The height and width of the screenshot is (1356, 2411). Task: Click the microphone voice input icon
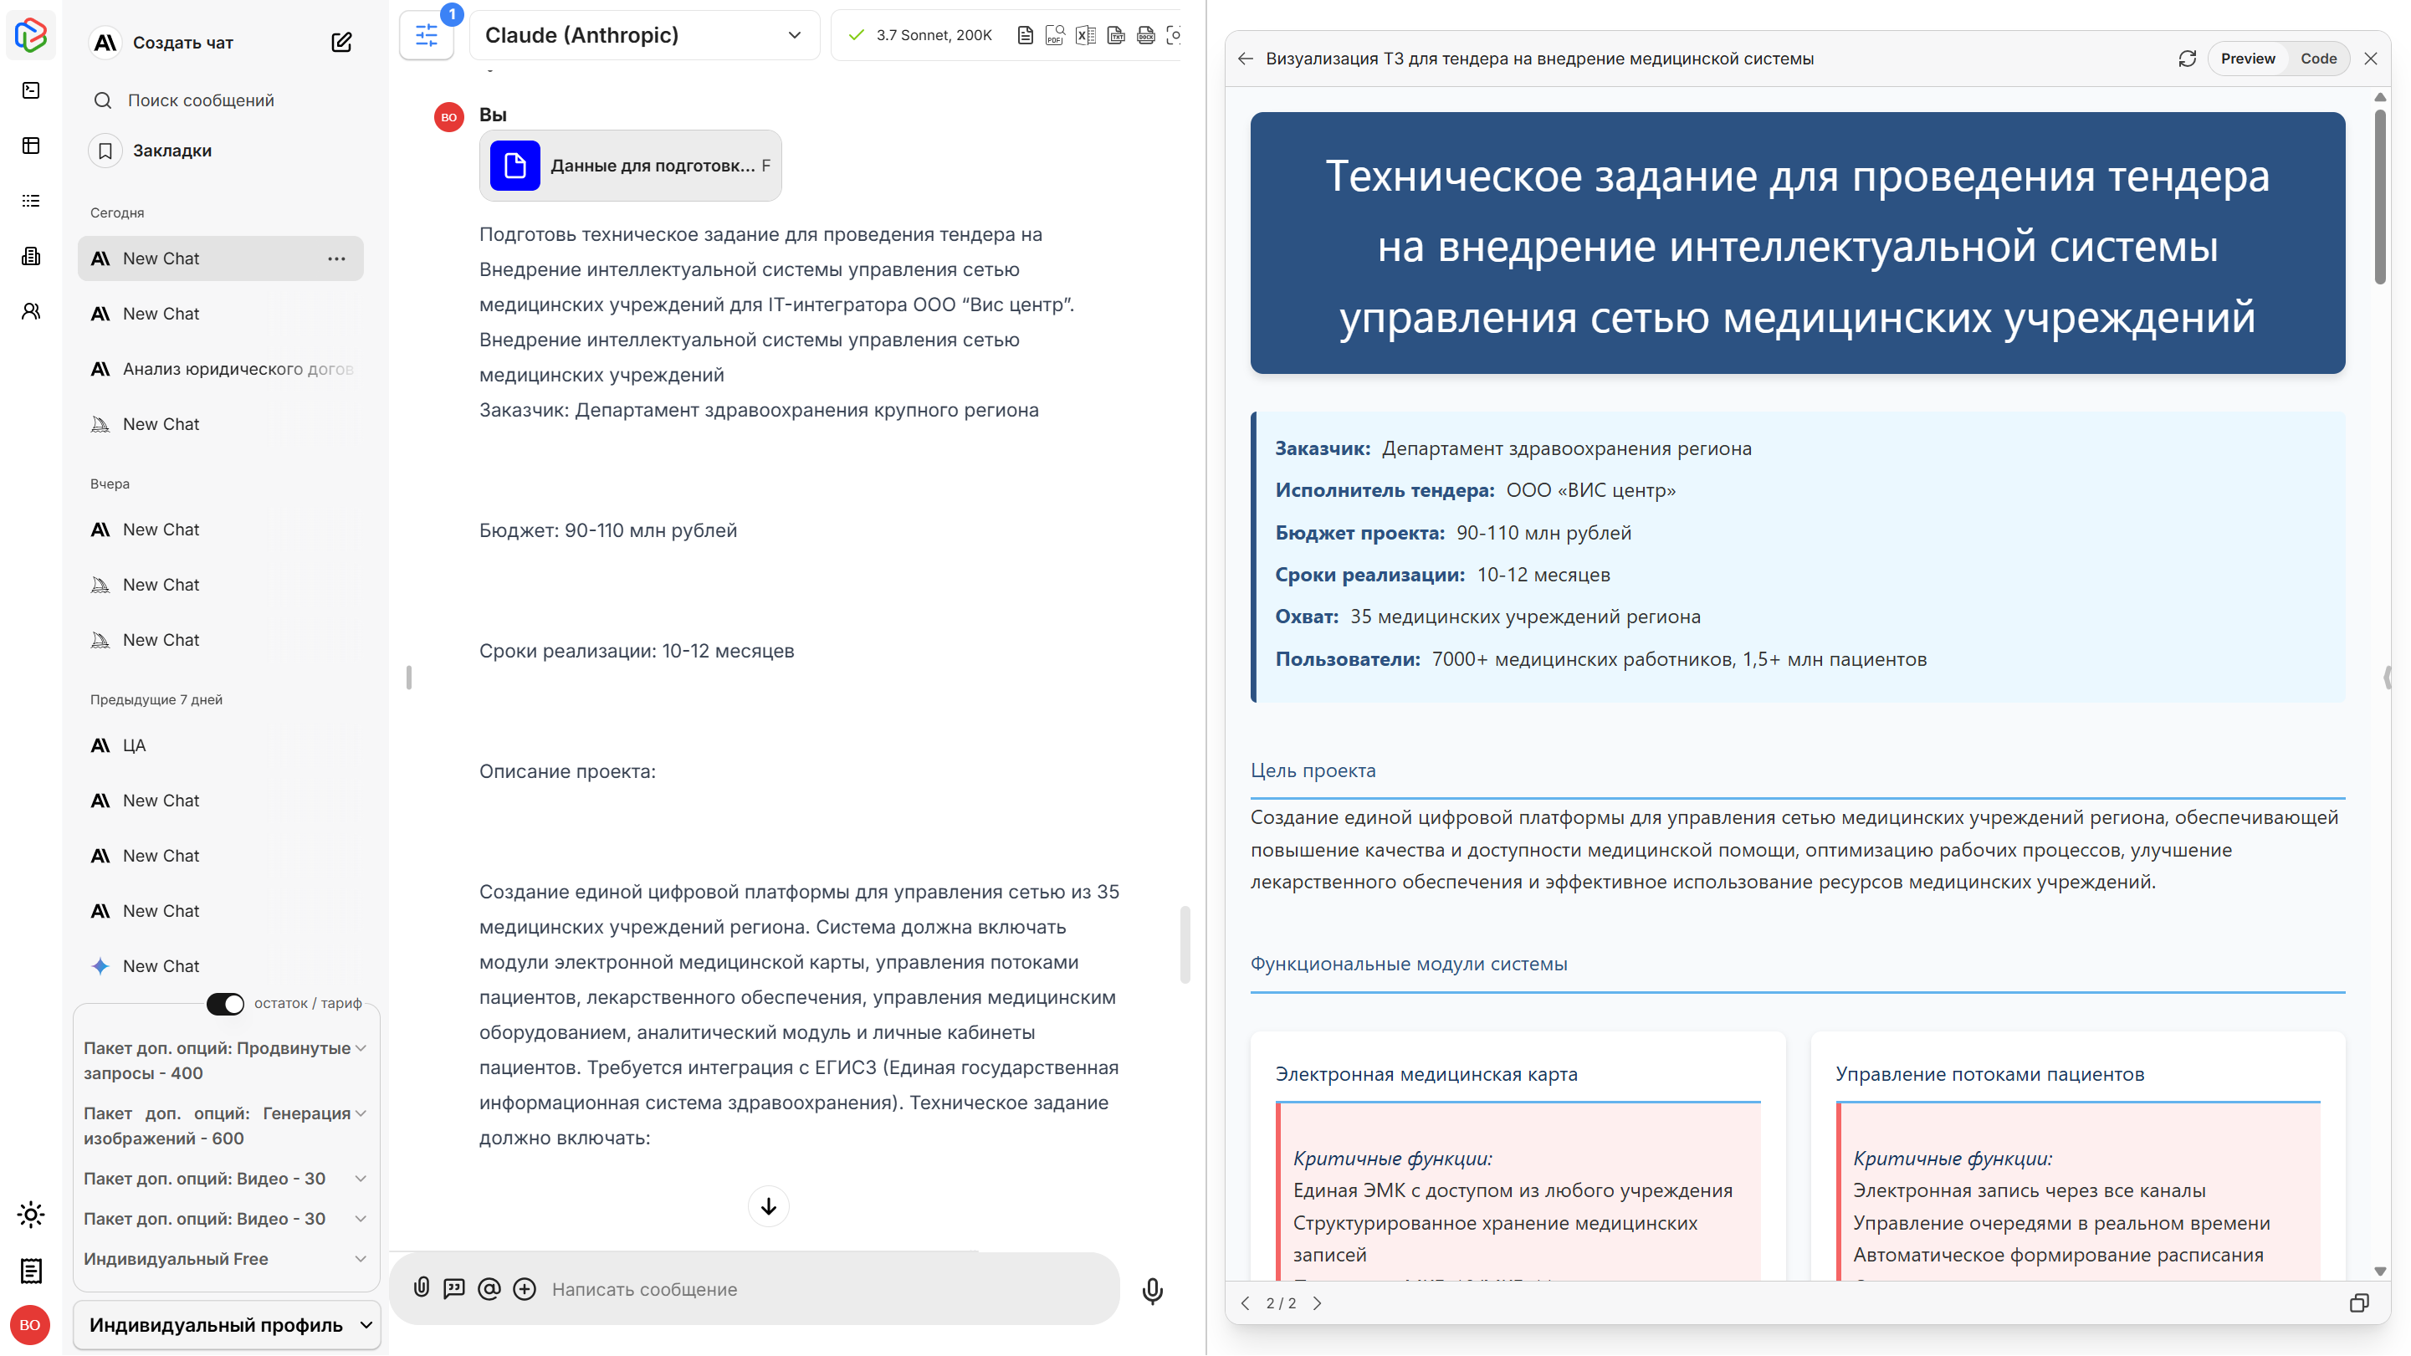1153,1291
